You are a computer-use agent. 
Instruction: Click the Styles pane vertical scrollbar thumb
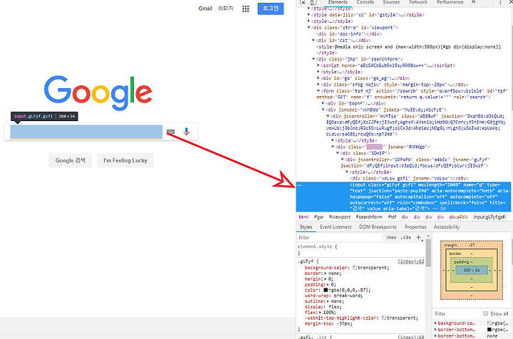(x=428, y=252)
